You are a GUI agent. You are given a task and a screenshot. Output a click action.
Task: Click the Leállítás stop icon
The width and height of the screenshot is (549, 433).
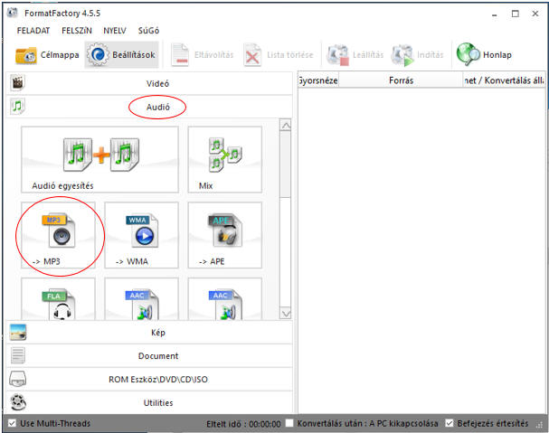[x=338, y=55]
